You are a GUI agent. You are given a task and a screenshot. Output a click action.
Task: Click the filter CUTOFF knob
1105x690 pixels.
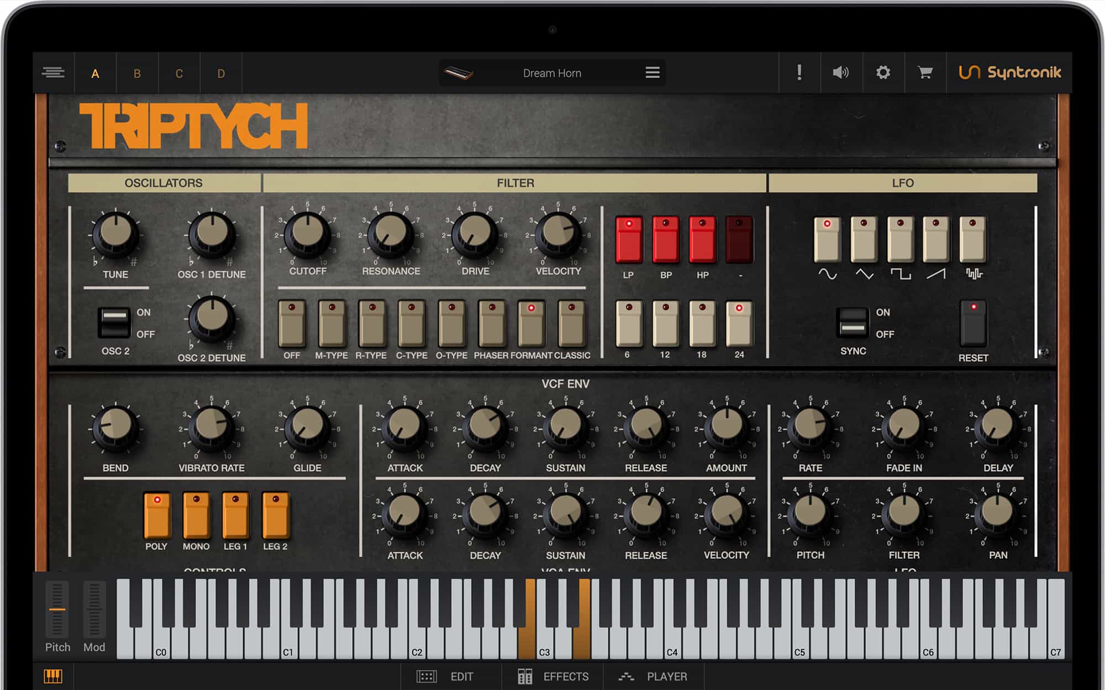307,234
